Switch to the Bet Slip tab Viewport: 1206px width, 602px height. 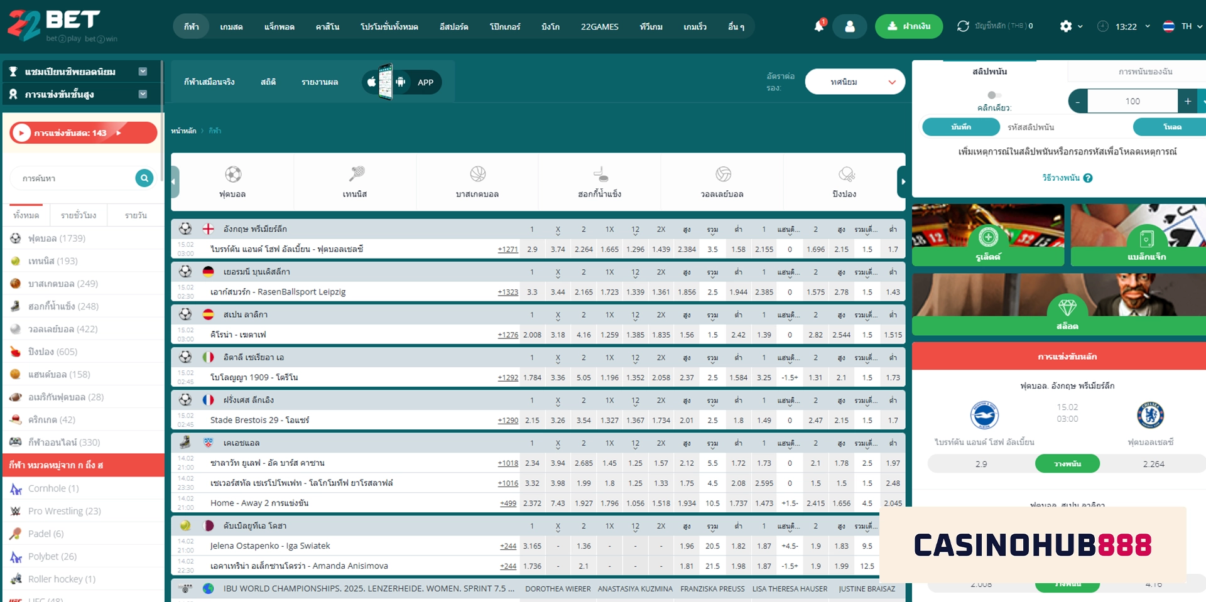click(x=990, y=72)
